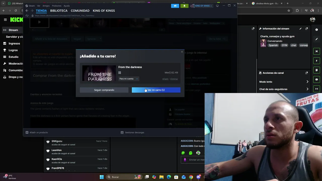322x181 pixels.
Task: Open Gestionar descargas in Steam footer
Action: (x=133, y=132)
